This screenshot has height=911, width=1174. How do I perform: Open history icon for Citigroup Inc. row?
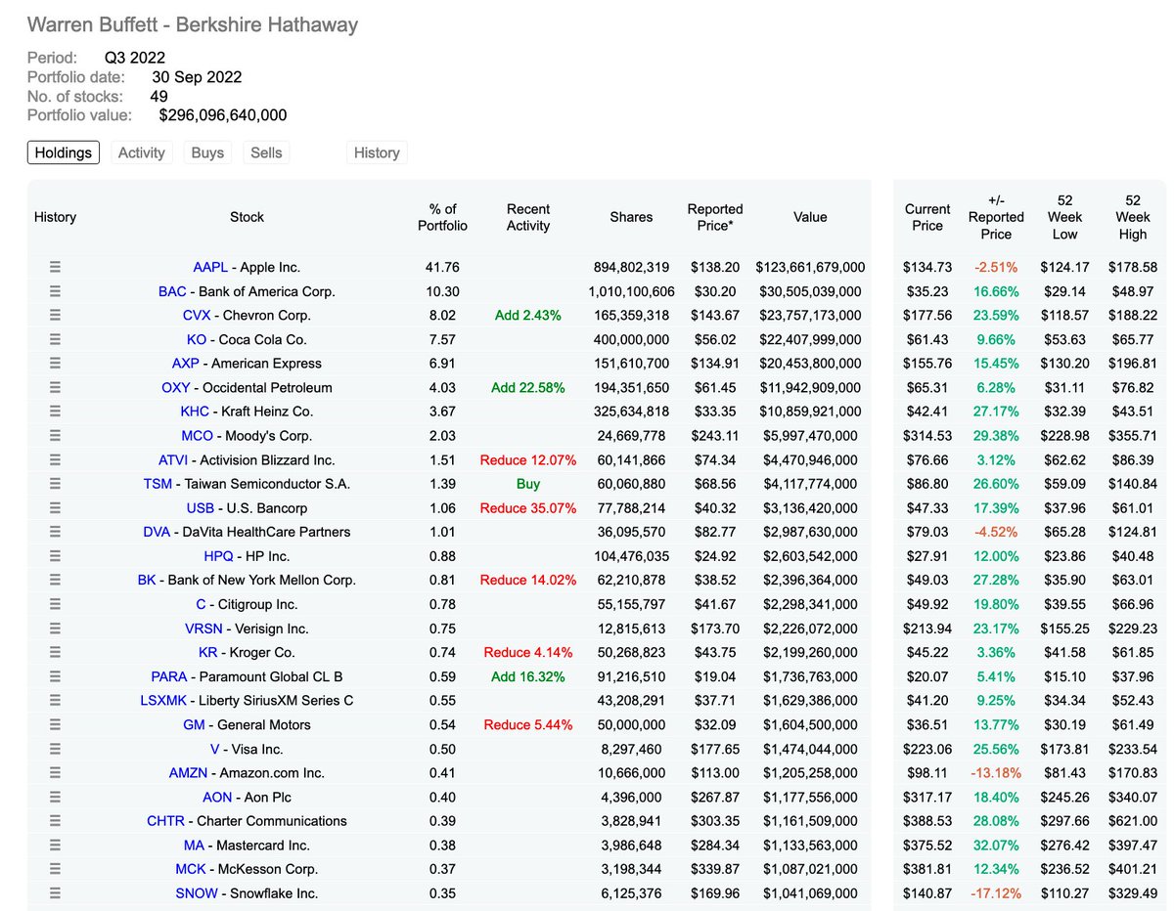tap(55, 604)
